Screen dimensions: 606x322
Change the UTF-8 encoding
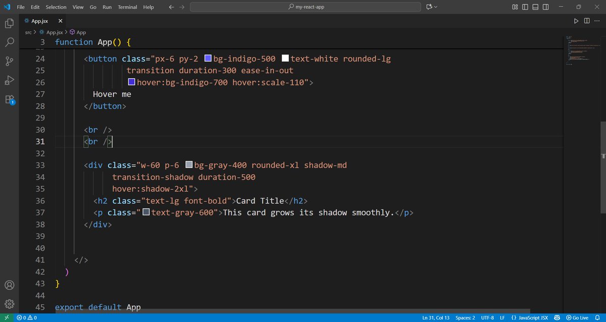pyautogui.click(x=488, y=318)
